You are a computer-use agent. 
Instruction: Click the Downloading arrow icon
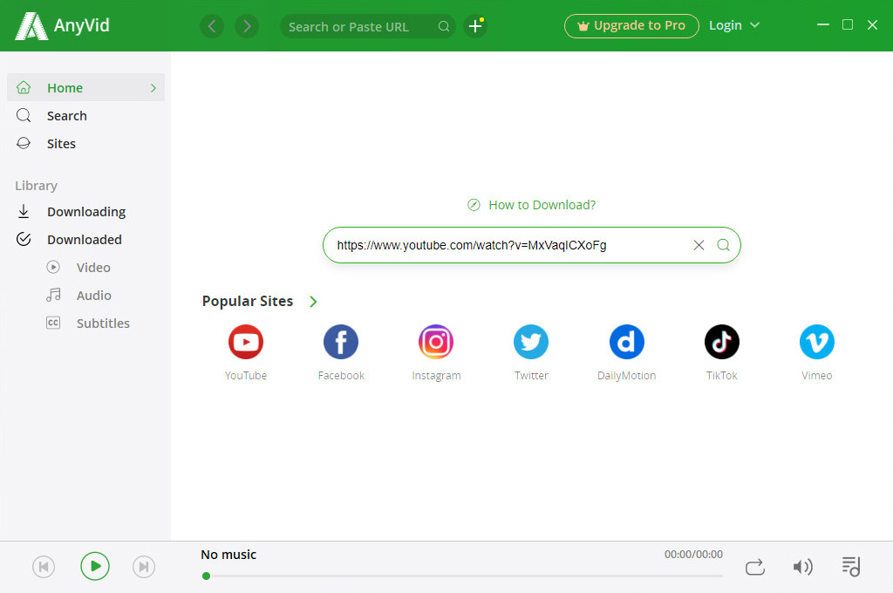(x=24, y=211)
